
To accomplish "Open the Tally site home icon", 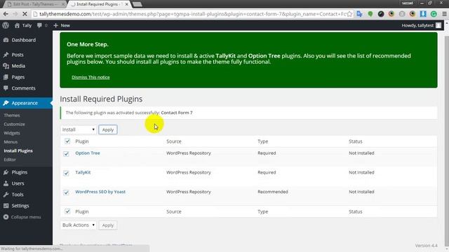I will pyautogui.click(x=17, y=25).
